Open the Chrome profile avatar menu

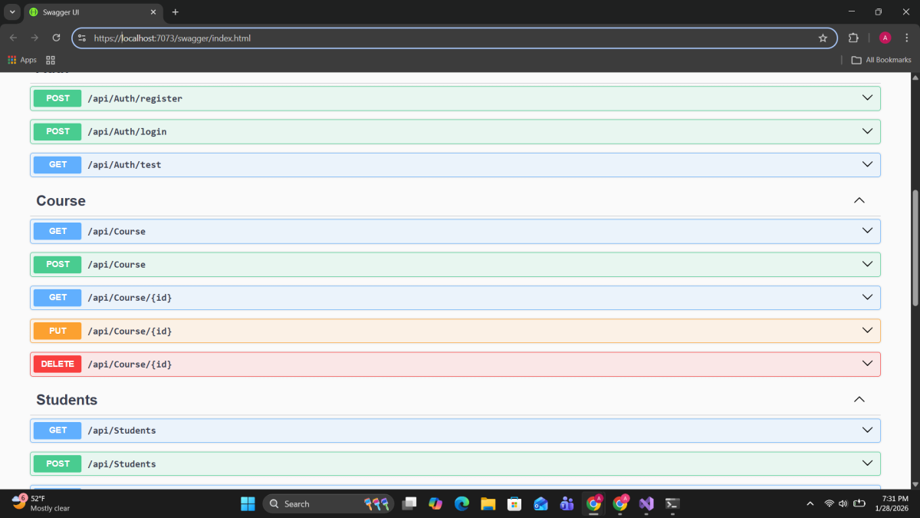pyautogui.click(x=885, y=38)
